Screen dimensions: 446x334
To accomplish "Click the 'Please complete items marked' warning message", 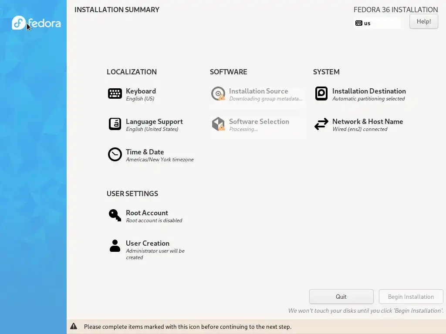I will coord(187,327).
